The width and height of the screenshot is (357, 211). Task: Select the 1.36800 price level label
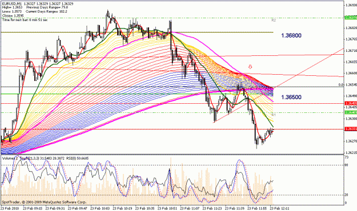(x=291, y=36)
